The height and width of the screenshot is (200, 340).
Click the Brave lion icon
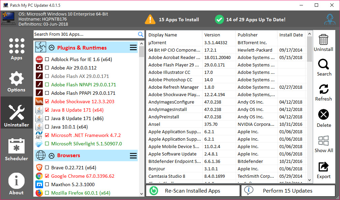pos(39,167)
